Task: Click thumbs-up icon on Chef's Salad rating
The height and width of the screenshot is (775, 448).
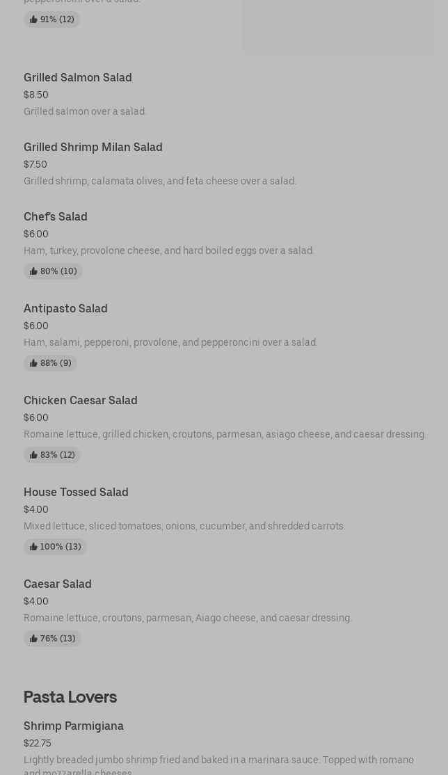Action: [x=33, y=271]
